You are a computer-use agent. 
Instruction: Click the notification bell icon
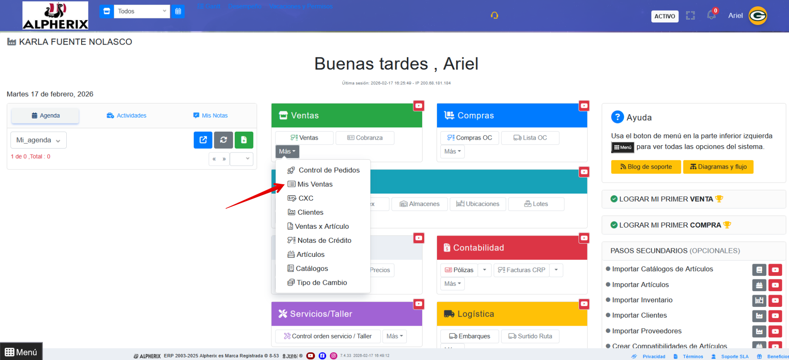point(711,16)
